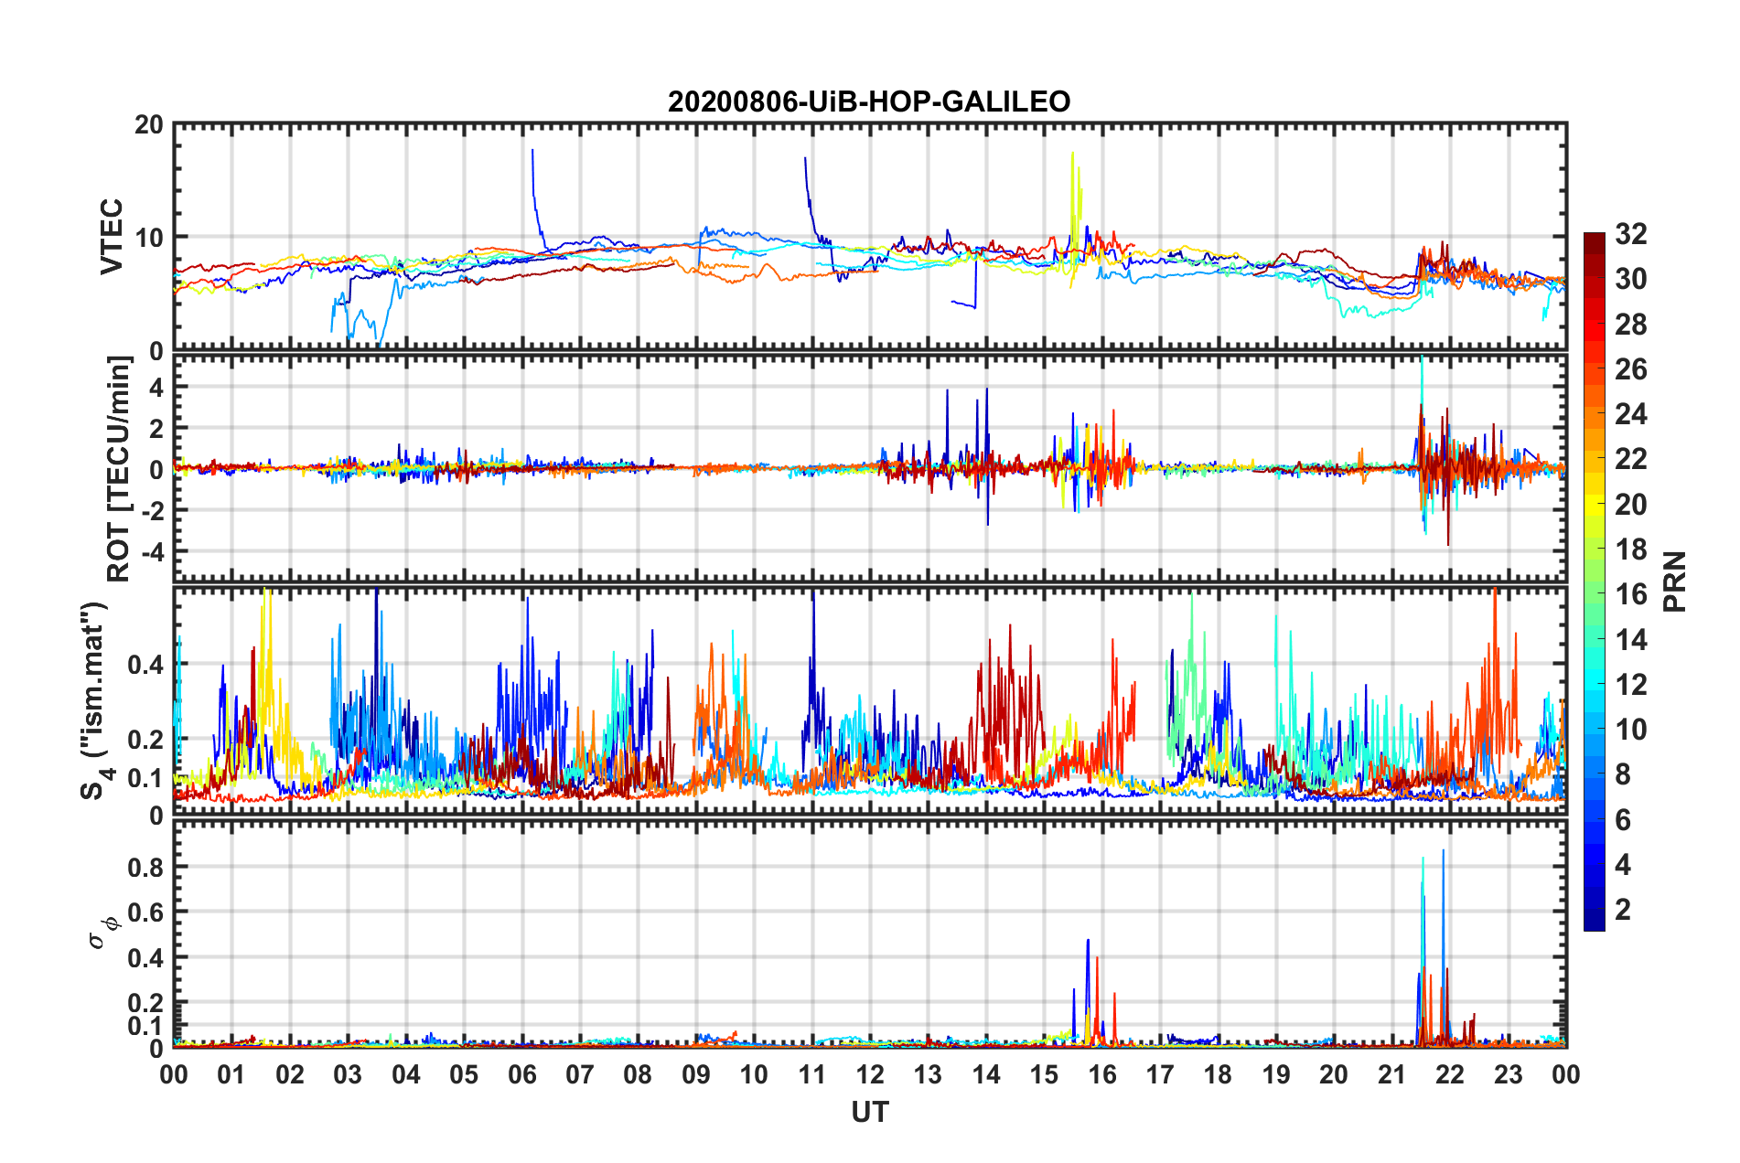Click colorbar tick label 8
The width and height of the screenshot is (1740, 1163).
point(1623,774)
